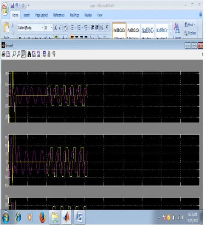This screenshot has width=206, height=225.
Task: Open the Mailings ribbon tab
Action: [x=74, y=15]
